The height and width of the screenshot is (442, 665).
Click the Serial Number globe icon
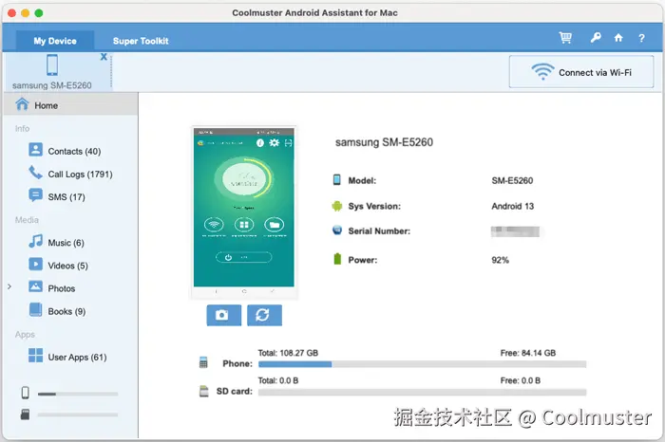[337, 230]
